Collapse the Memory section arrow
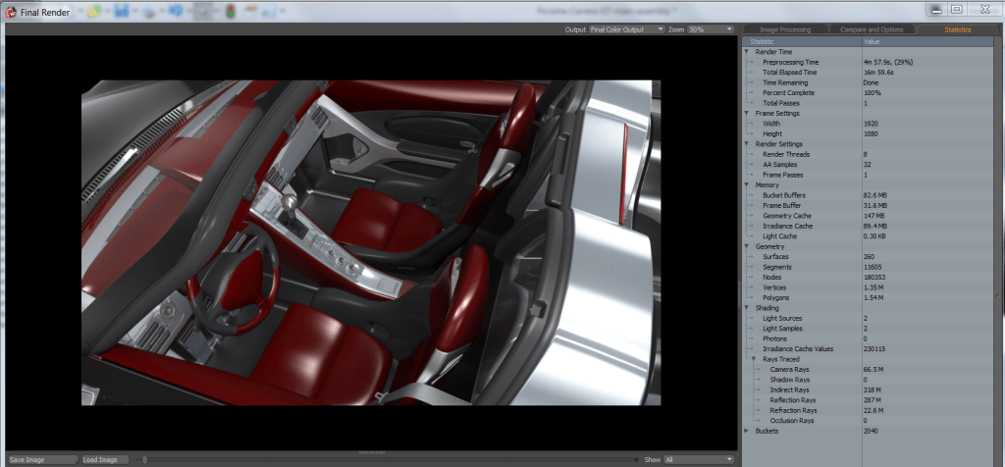This screenshot has height=467, width=1005. [747, 184]
